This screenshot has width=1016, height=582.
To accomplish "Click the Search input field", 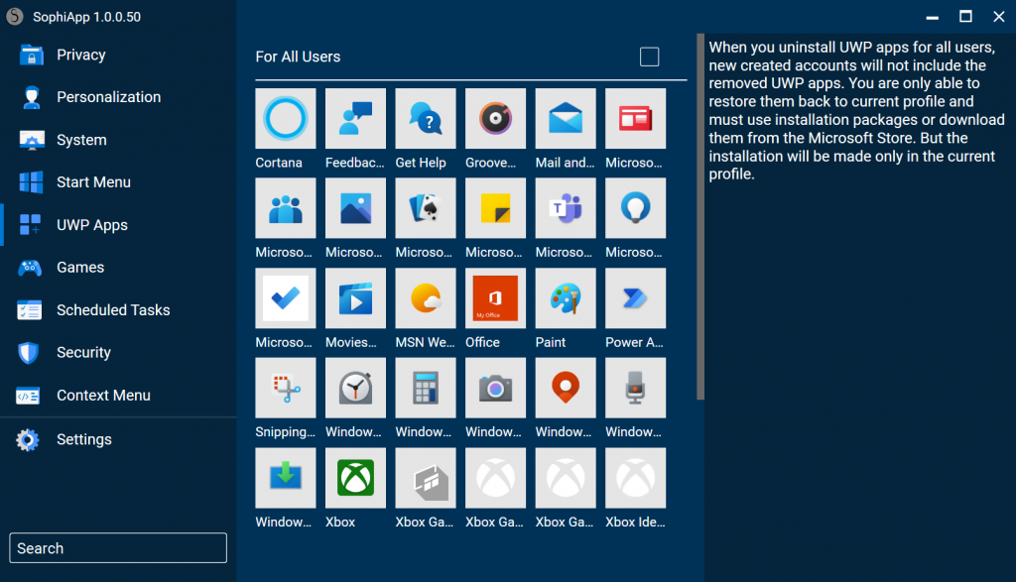I will 117,547.
